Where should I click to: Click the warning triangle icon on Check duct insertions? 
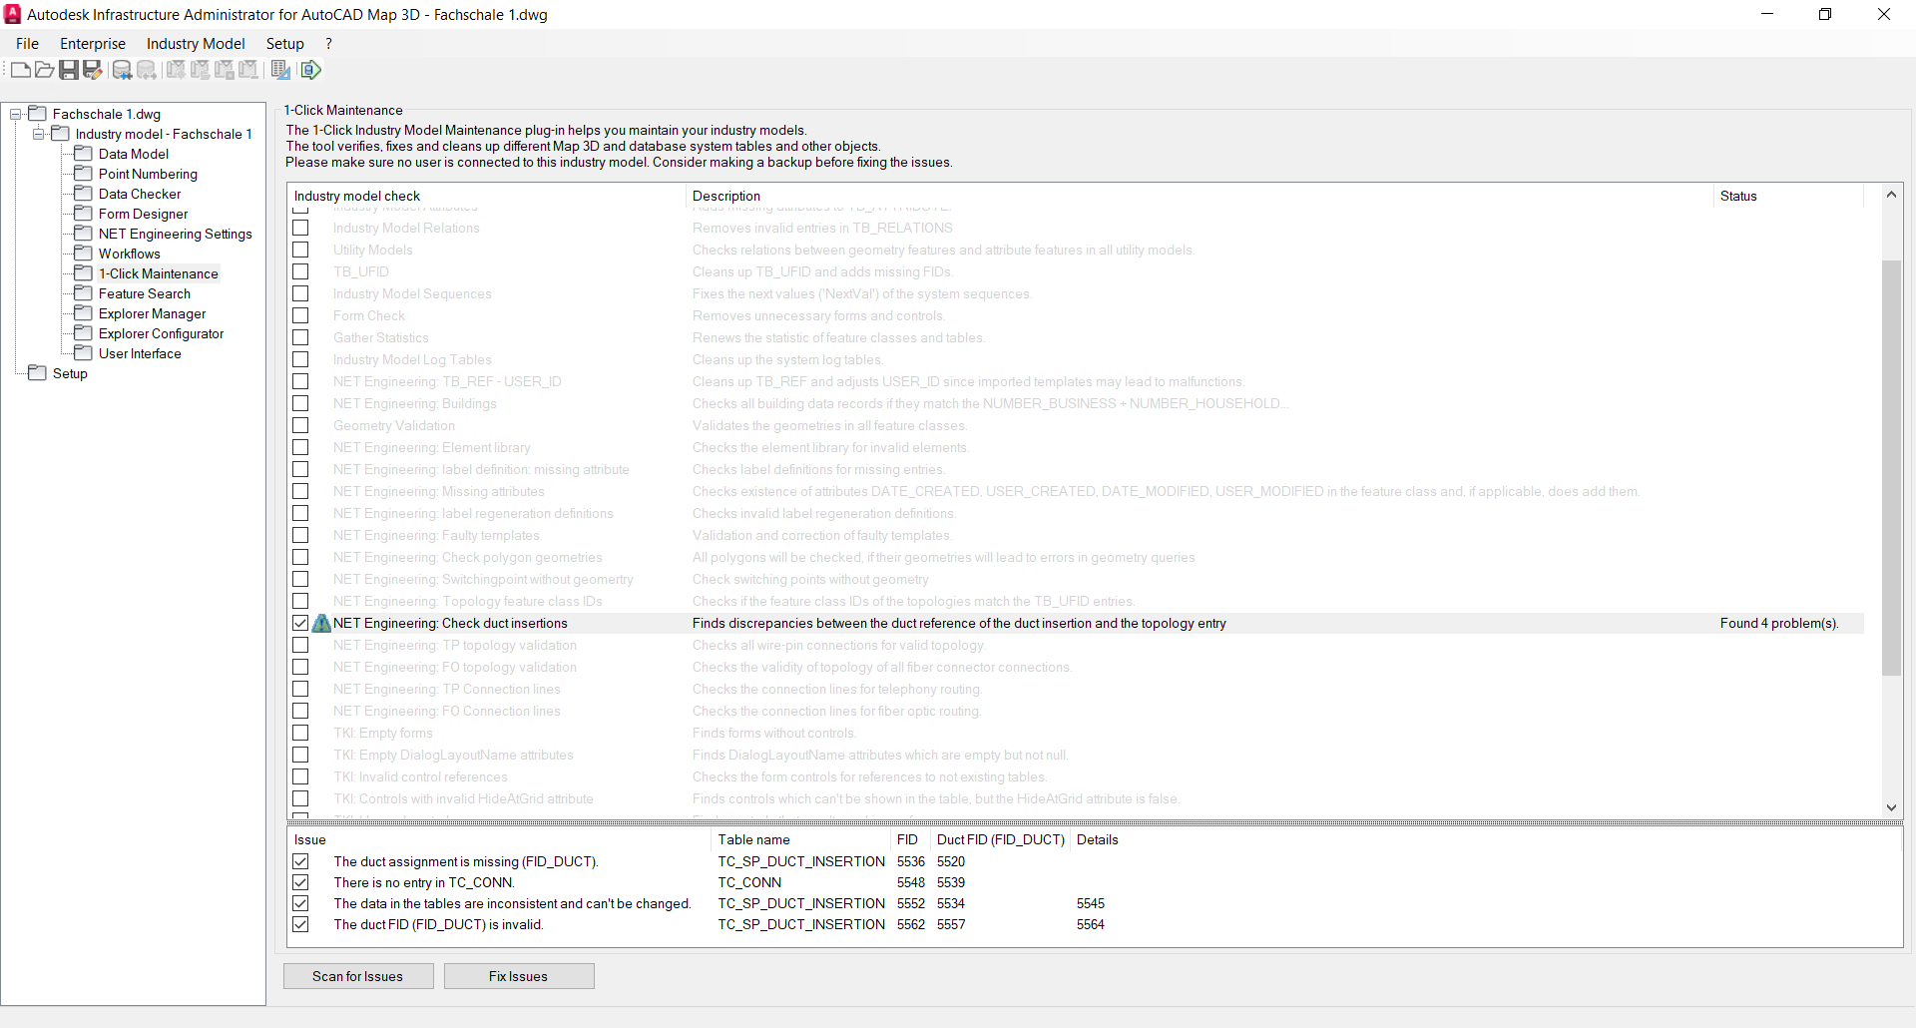[x=321, y=623]
